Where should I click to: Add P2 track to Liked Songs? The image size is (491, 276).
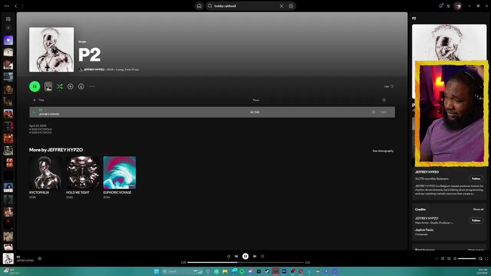[374, 112]
